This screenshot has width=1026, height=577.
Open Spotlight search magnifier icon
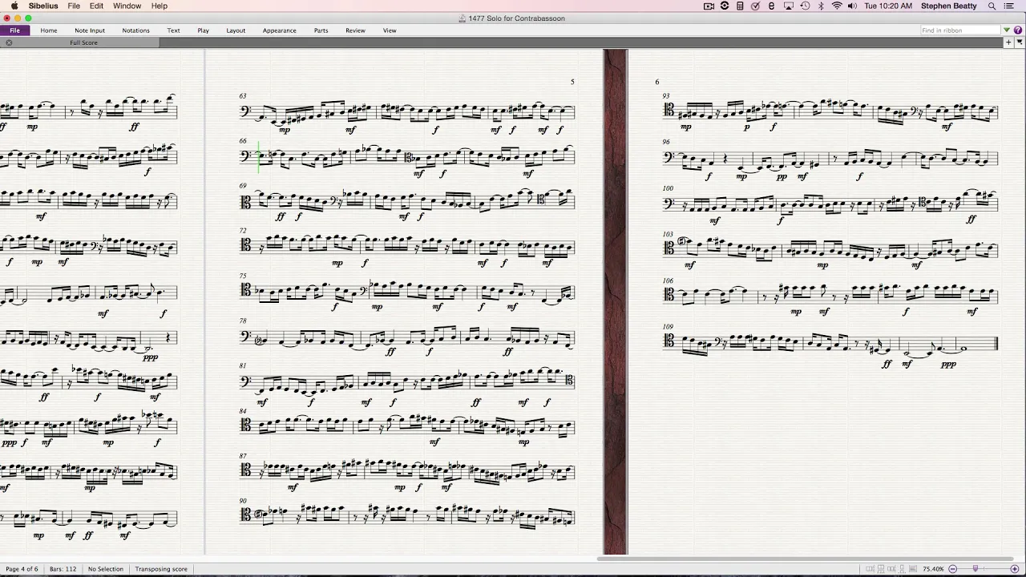[x=992, y=6]
